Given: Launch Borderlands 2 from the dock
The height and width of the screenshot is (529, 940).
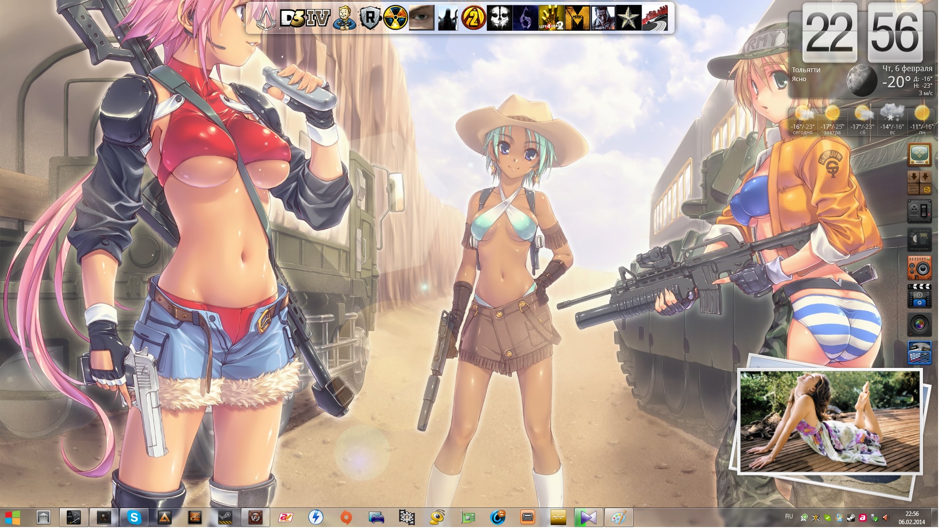Looking at the screenshot, I should pos(474,19).
